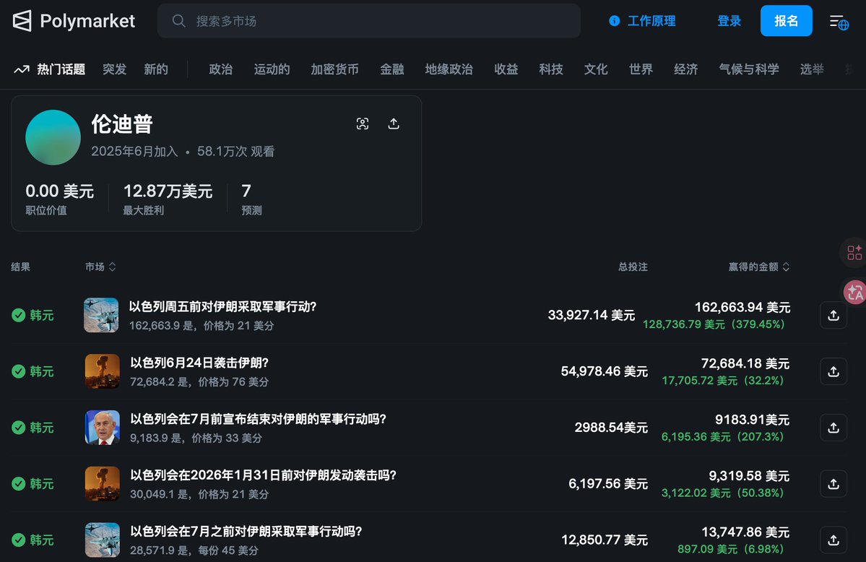The width and height of the screenshot is (866, 562).
Task: Click the Netanyahu portrait thumbnail
Action: click(x=102, y=428)
